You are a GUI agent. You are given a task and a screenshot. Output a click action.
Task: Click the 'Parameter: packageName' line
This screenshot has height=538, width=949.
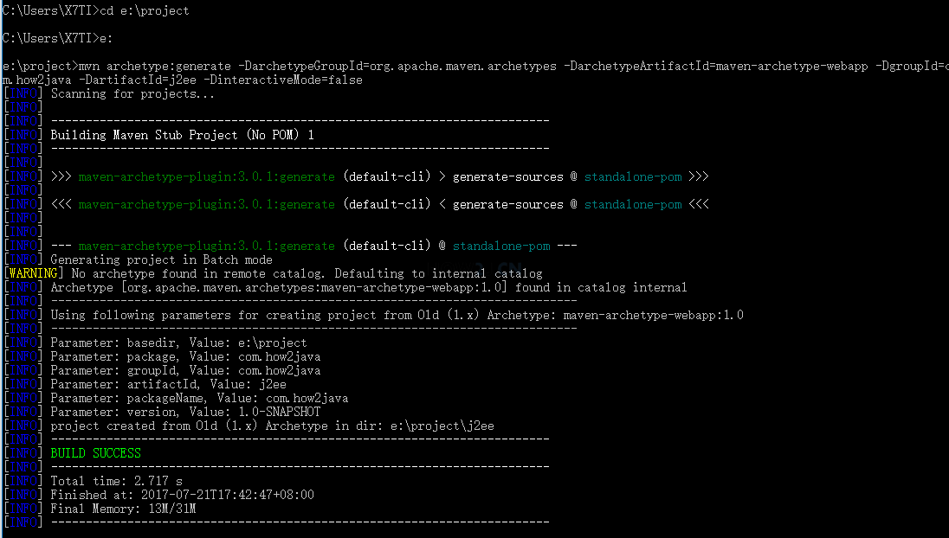click(x=199, y=398)
